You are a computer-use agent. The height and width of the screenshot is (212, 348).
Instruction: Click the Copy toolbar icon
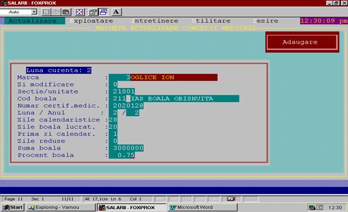coord(56,12)
